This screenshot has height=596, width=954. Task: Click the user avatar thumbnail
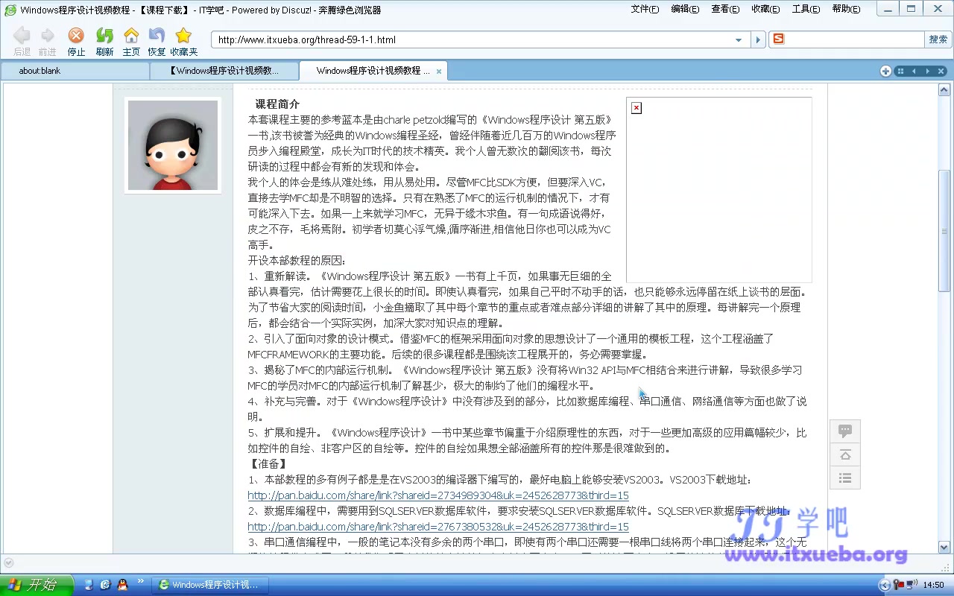coord(172,145)
